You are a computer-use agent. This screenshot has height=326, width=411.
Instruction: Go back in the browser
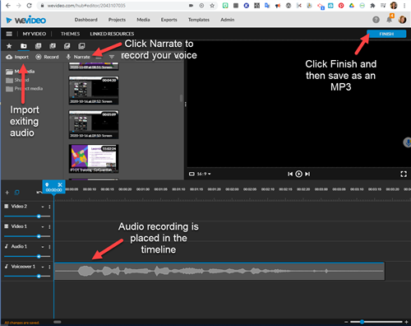tap(8, 6)
